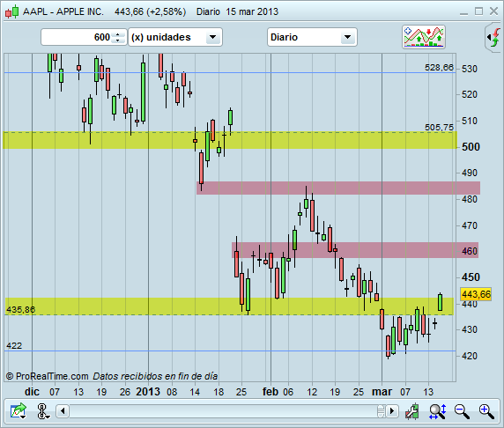Click the ProRealTime.com copyright text
The width and height of the screenshot is (504, 428).
click(48, 376)
